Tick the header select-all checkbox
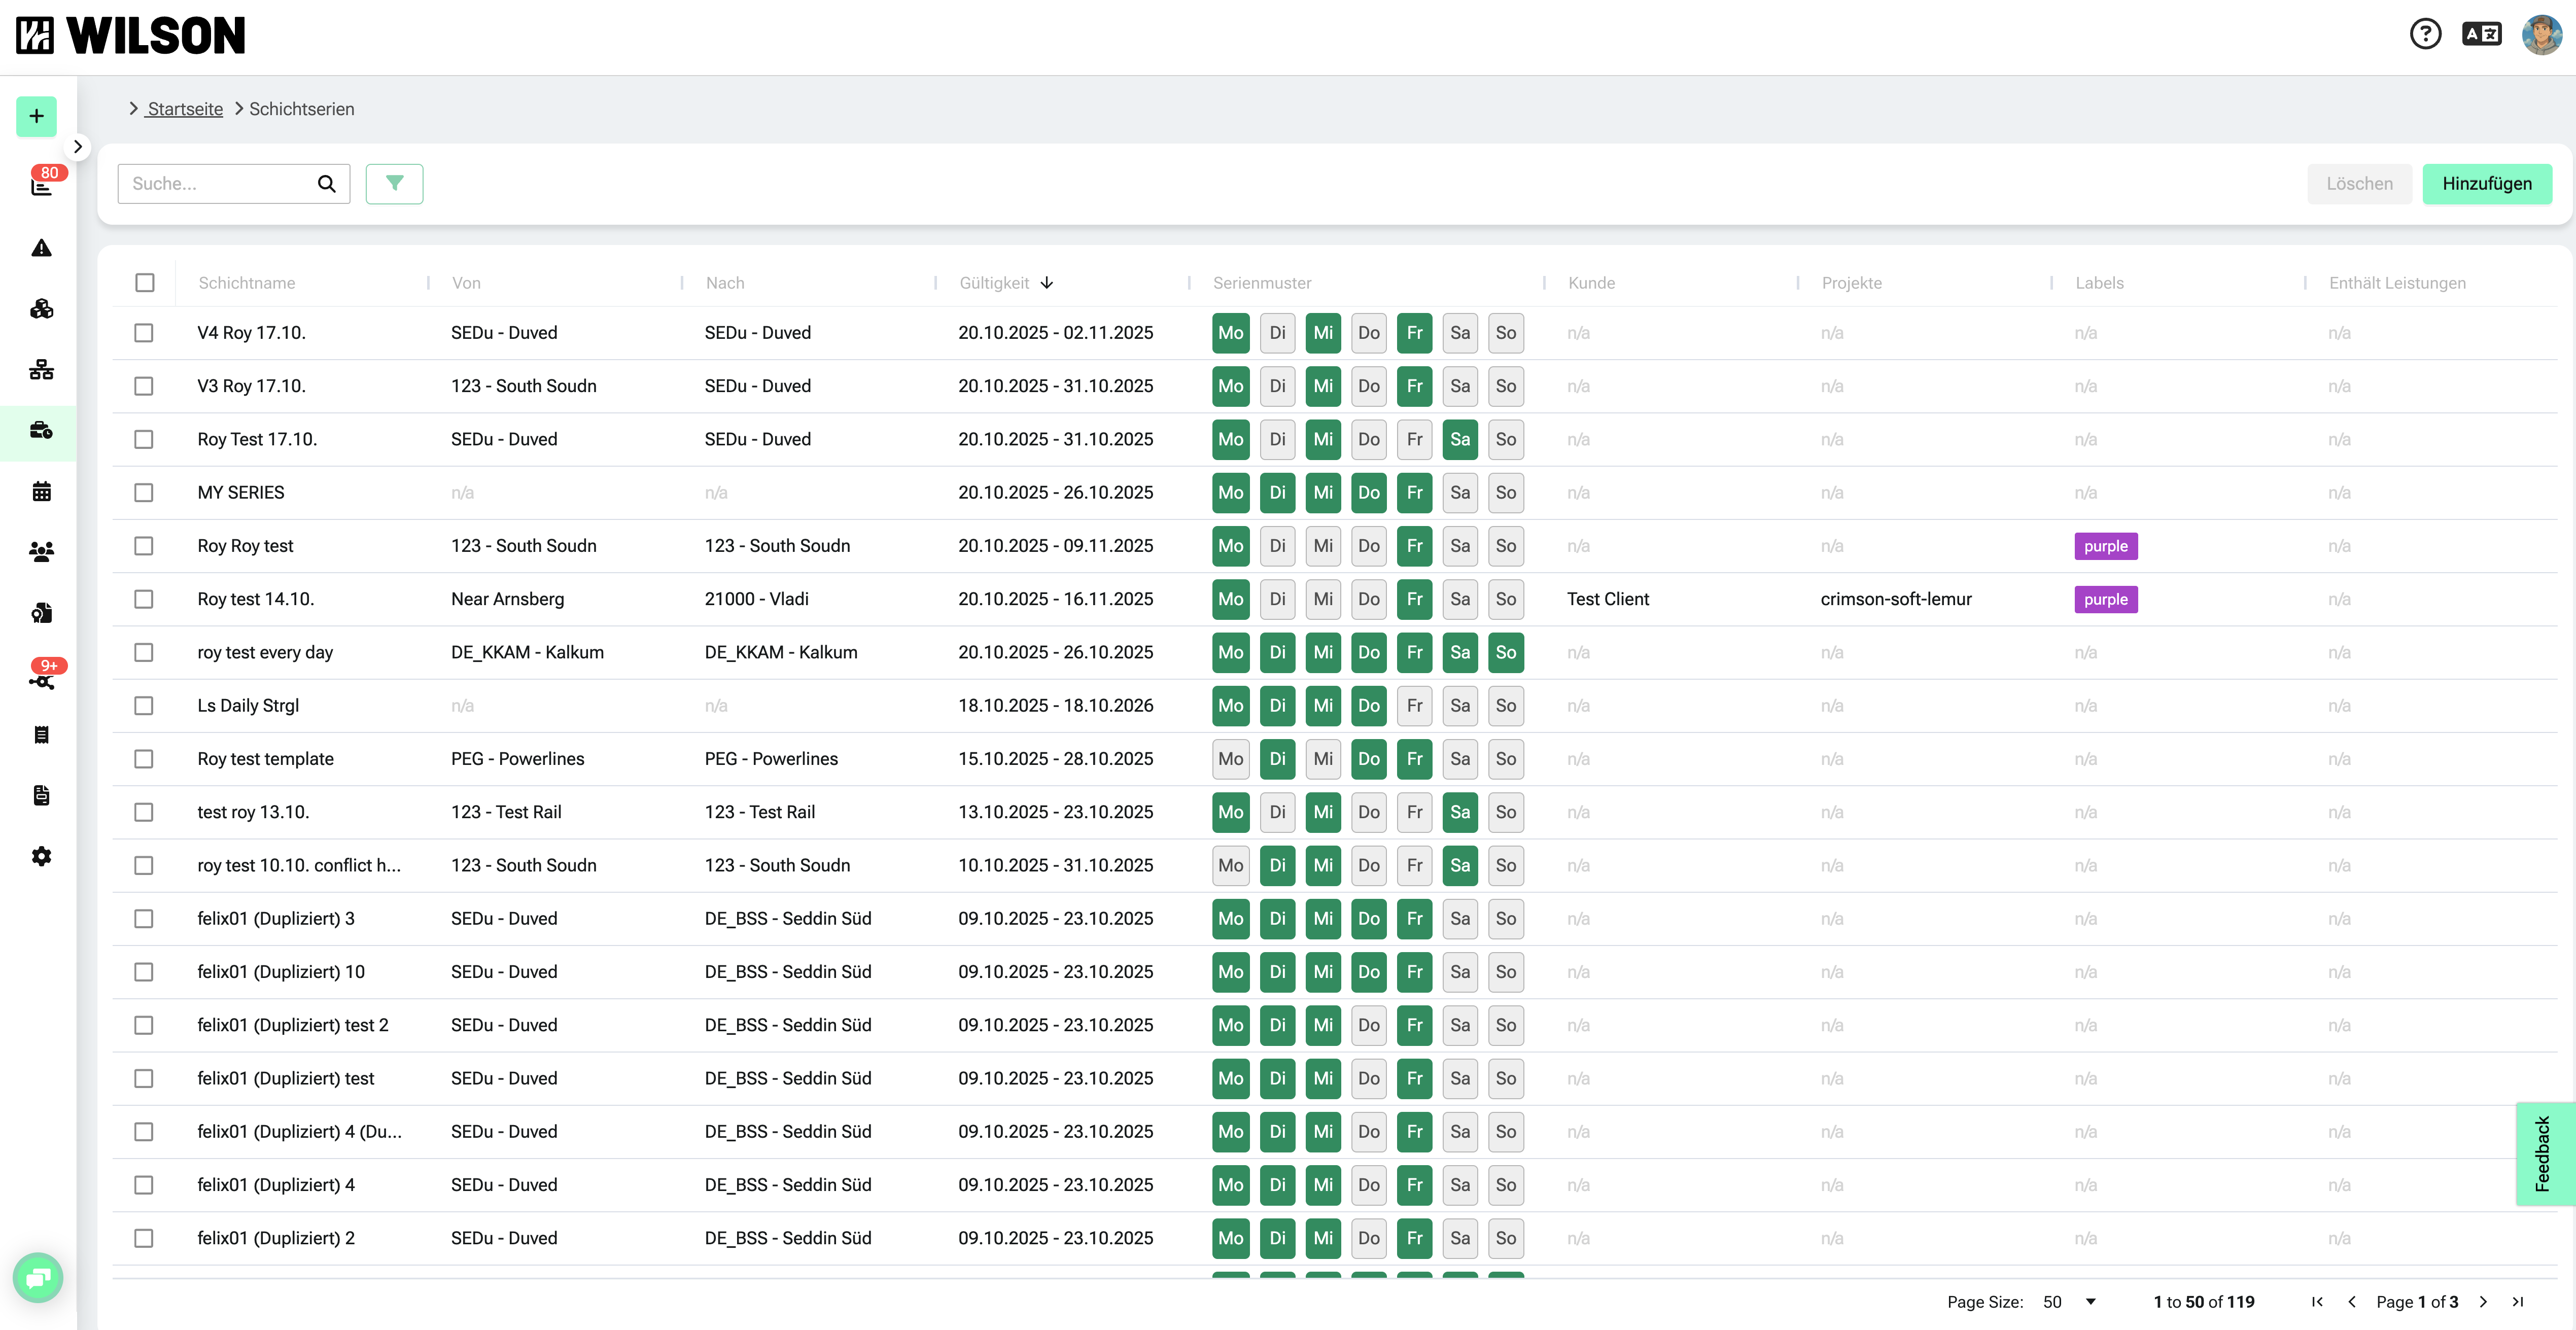This screenshot has height=1330, width=2576. pos(145,283)
